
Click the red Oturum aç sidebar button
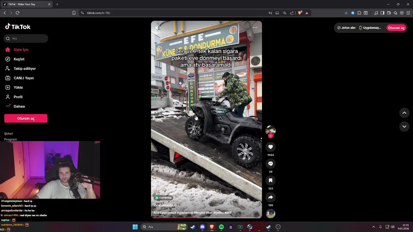click(26, 118)
